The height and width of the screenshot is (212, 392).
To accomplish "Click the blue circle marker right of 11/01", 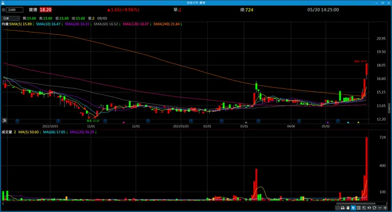I will (105, 121).
